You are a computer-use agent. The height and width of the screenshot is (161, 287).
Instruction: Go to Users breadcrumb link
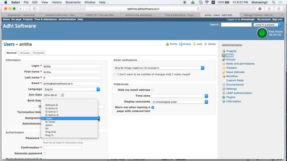coord(9,44)
